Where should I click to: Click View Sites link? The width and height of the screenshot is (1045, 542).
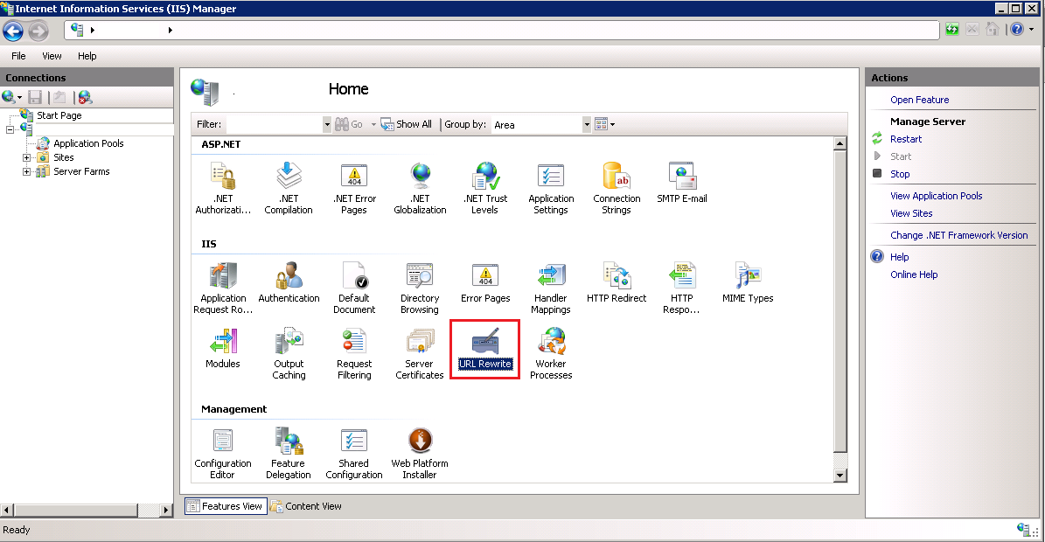coord(911,213)
